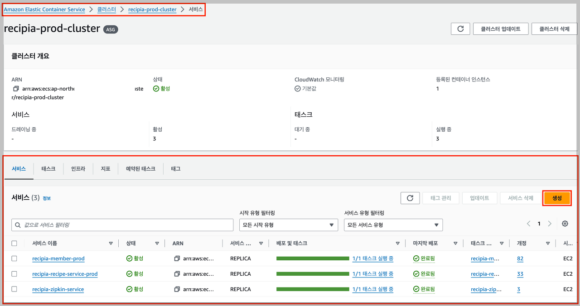
Task: Click 완료됨 status for recipia-member-prod
Action: [424, 258]
